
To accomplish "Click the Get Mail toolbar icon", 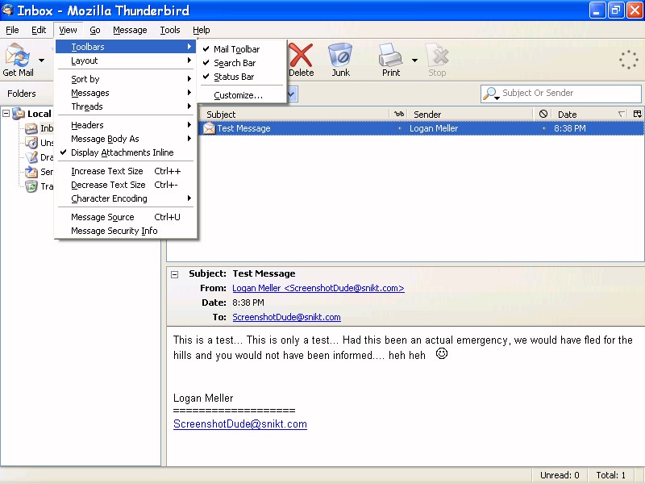I will click(x=18, y=56).
